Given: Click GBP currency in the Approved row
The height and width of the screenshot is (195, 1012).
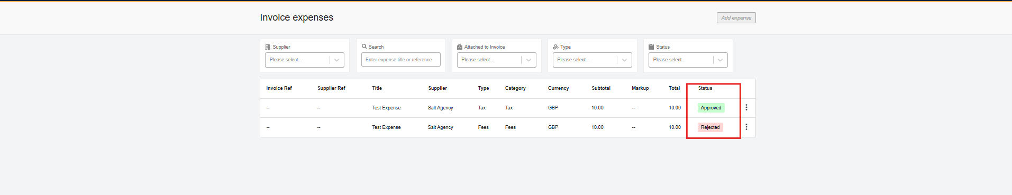Looking at the screenshot, I should [x=553, y=108].
